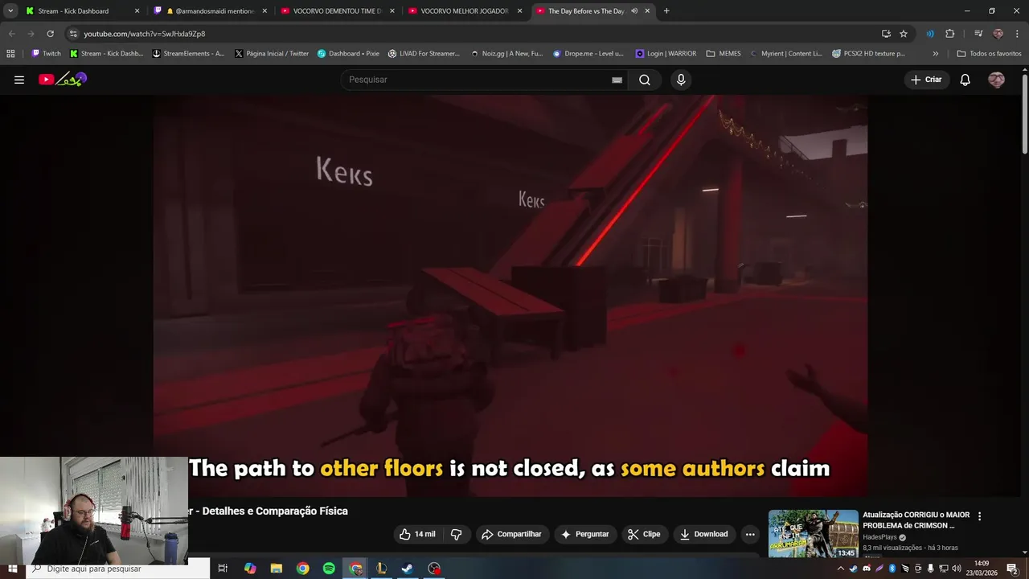Image resolution: width=1029 pixels, height=579 pixels.
Task: Open the Todos os favoritos folder
Action: click(989, 54)
